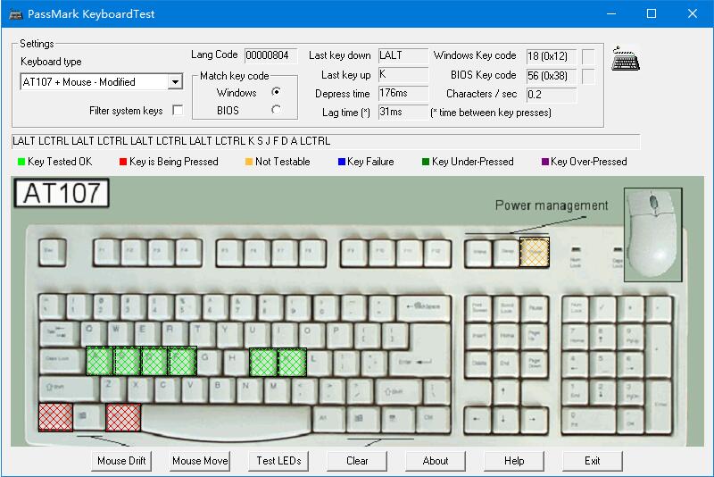Click the Windows Key code value field
This screenshot has width=714, height=477.
(x=552, y=56)
